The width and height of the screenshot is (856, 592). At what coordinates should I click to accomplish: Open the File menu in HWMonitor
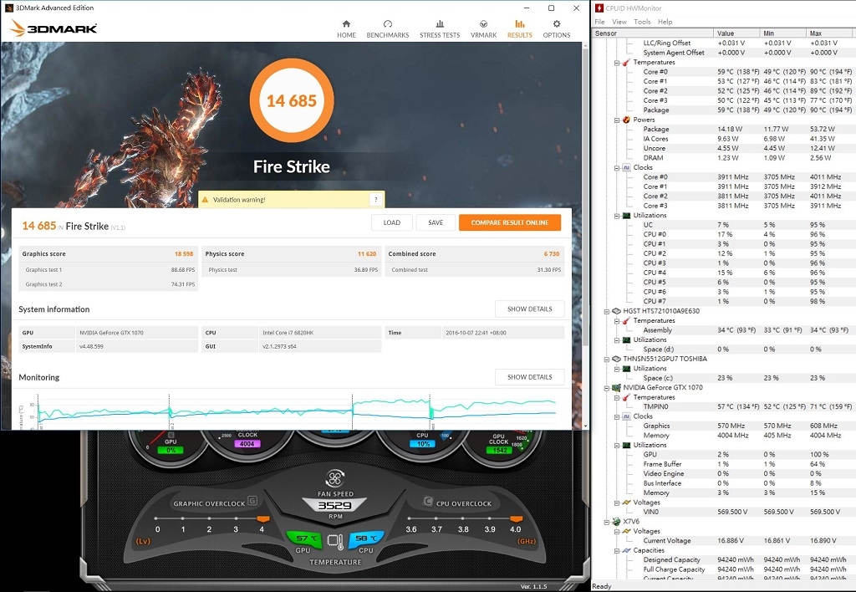[x=599, y=22]
